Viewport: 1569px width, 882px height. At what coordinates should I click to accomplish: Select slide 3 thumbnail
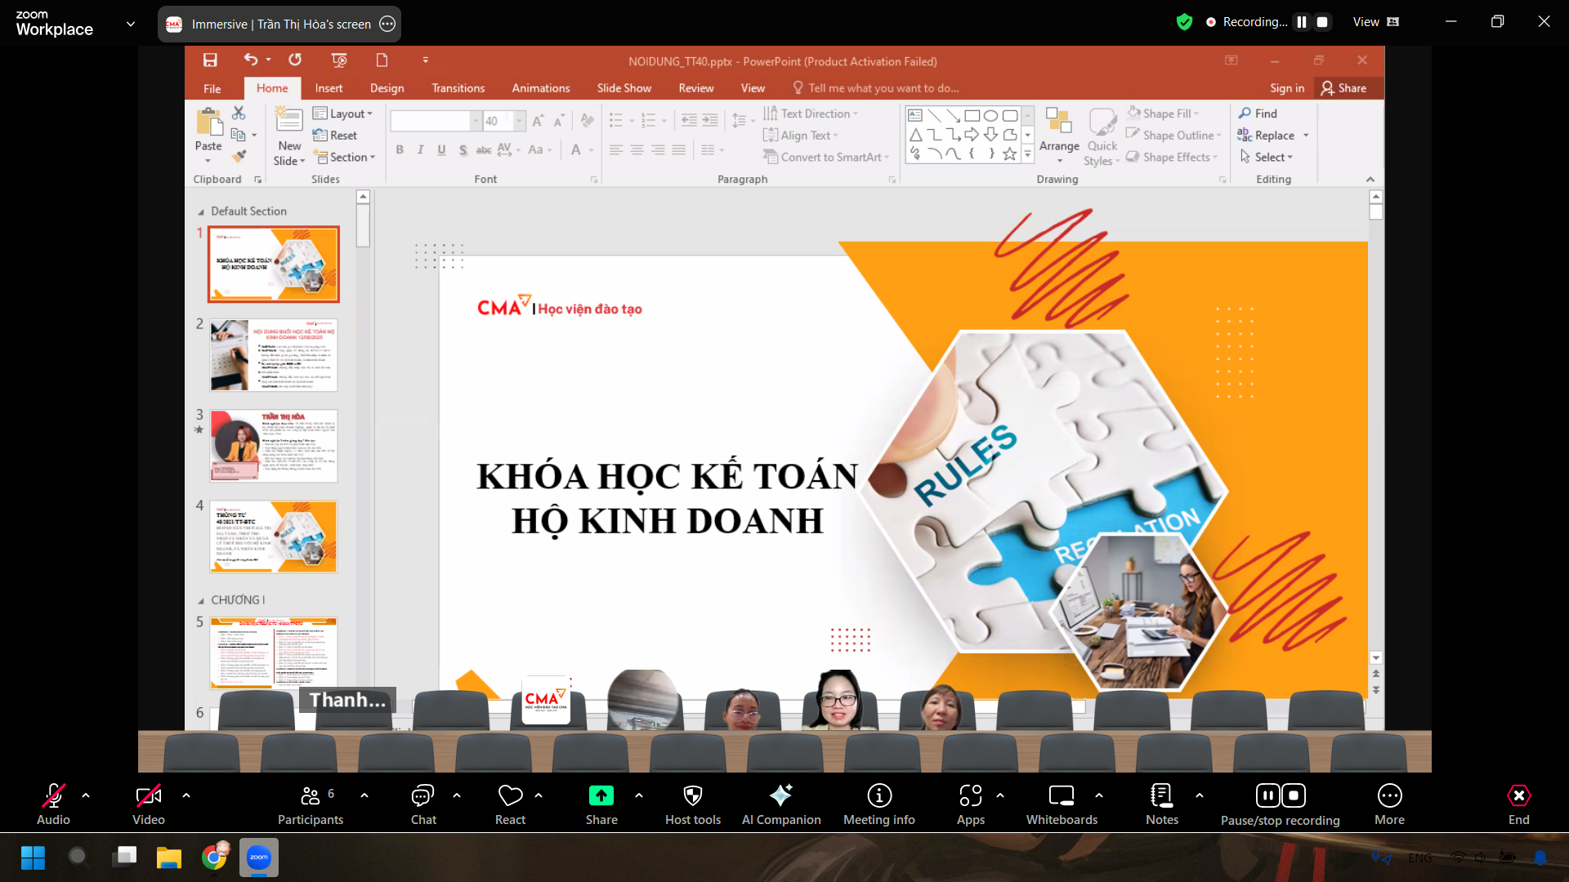(273, 446)
